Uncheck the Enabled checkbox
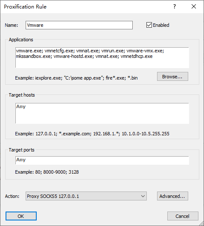This screenshot has width=204, height=226. [x=149, y=25]
